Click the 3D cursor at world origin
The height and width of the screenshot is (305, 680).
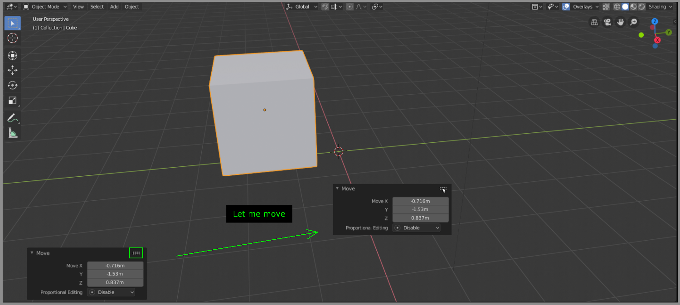pyautogui.click(x=339, y=151)
